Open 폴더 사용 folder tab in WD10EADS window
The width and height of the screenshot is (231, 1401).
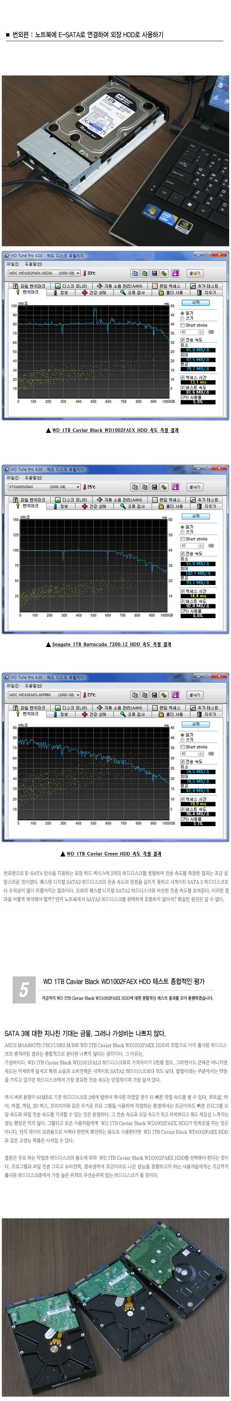tap(171, 714)
